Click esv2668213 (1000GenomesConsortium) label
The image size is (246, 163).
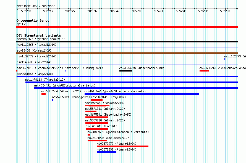click(223, 68)
